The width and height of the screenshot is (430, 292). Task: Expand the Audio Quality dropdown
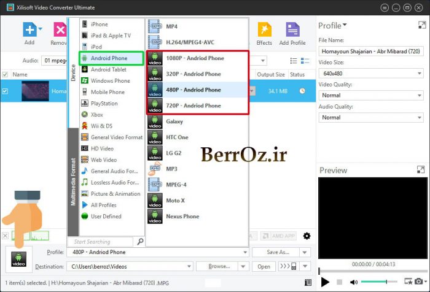(370, 117)
